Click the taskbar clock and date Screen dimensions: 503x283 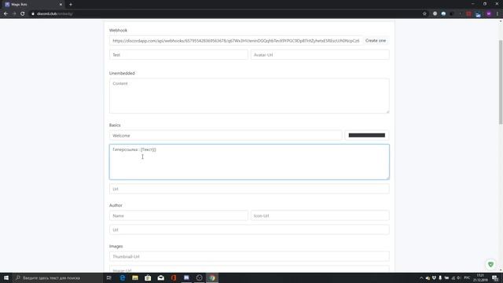(x=480, y=277)
